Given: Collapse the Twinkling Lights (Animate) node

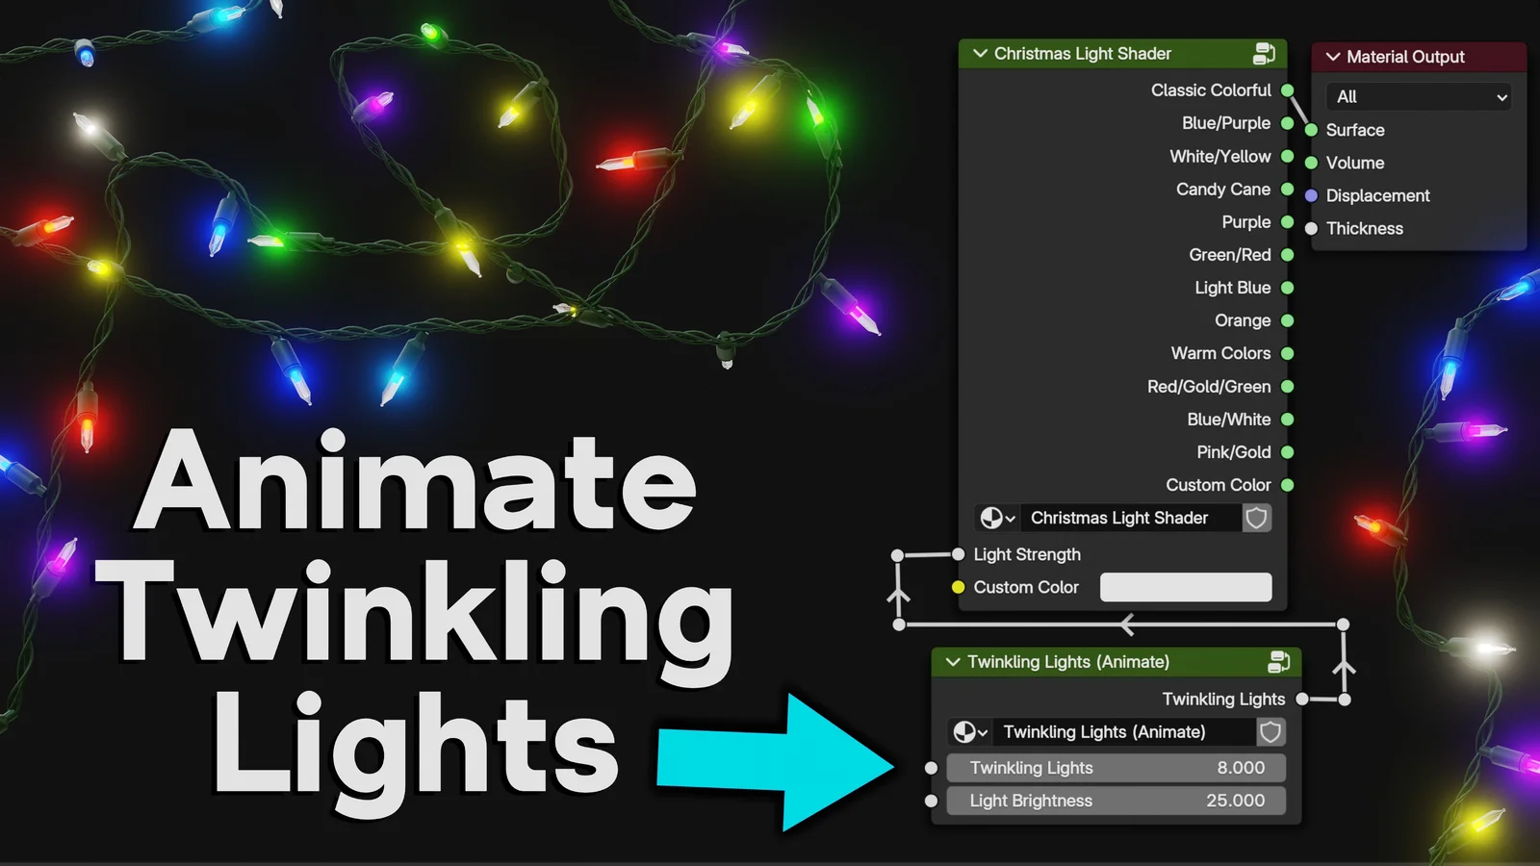Looking at the screenshot, I should [952, 662].
